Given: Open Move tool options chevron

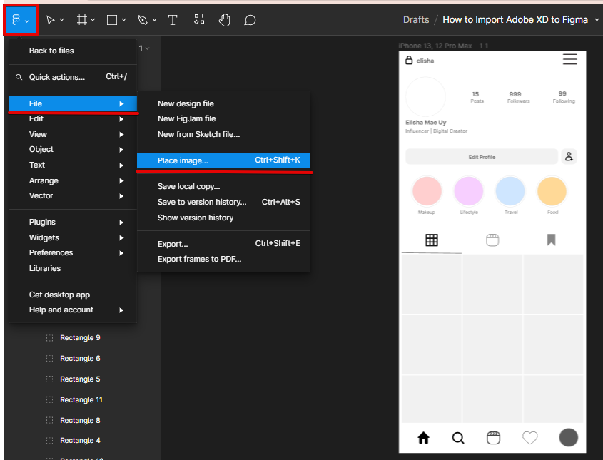Looking at the screenshot, I should (62, 21).
